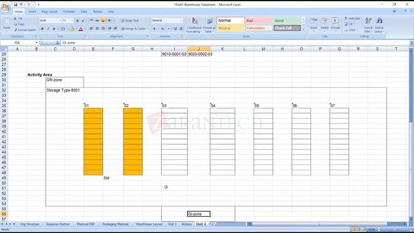This screenshot has width=414, height=233.
Task: Open the Fill dropdown
Action: (349, 24)
